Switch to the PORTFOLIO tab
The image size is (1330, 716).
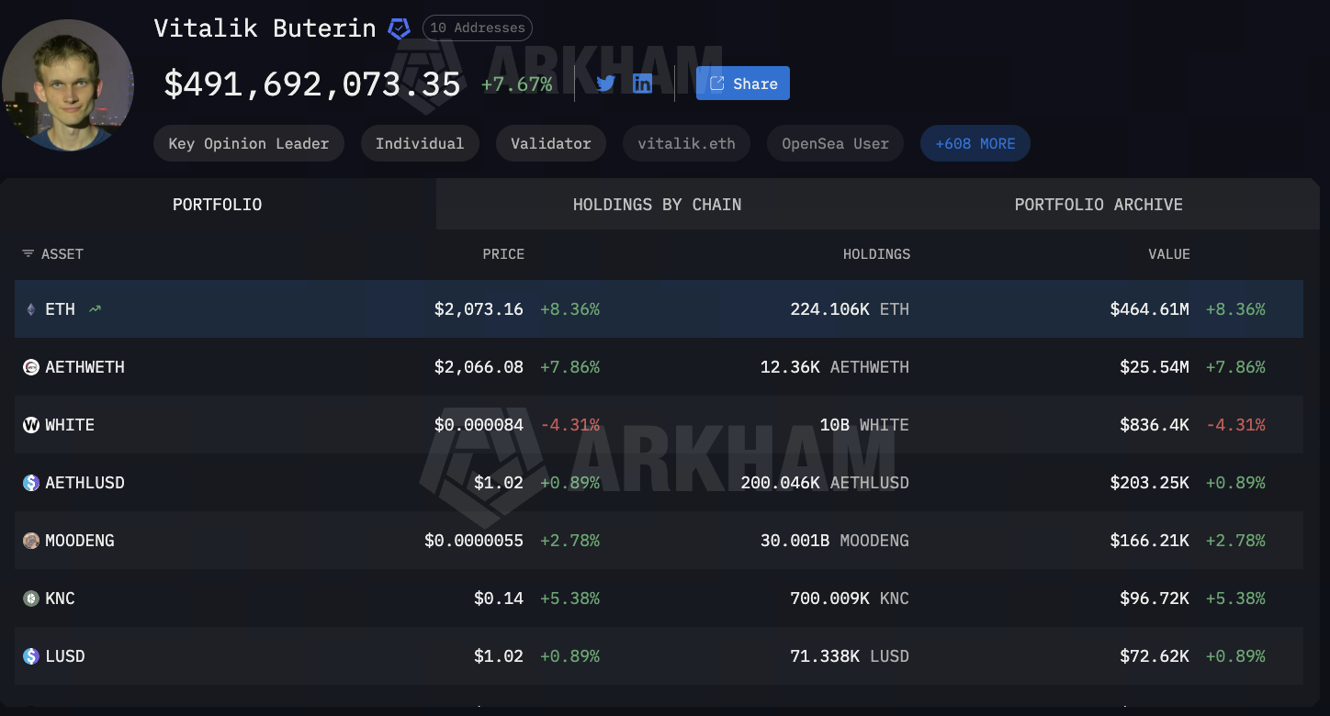218,205
